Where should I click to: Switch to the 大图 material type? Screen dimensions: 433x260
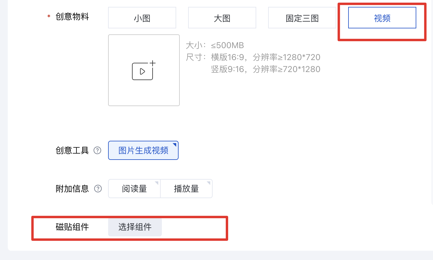tap(222, 18)
